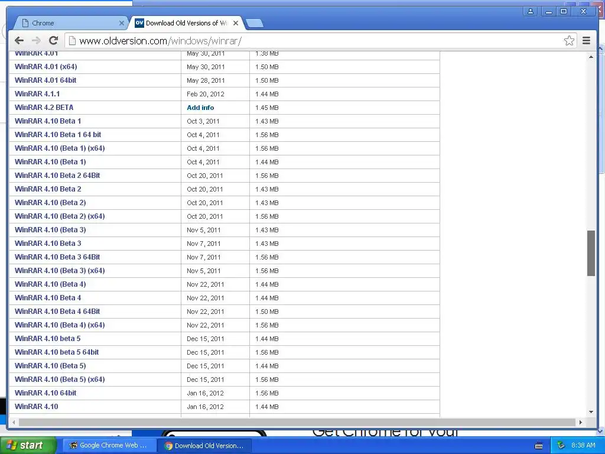Screen dimensions: 605x454
Task: Open the Chrome user profile button
Action: click(x=531, y=12)
